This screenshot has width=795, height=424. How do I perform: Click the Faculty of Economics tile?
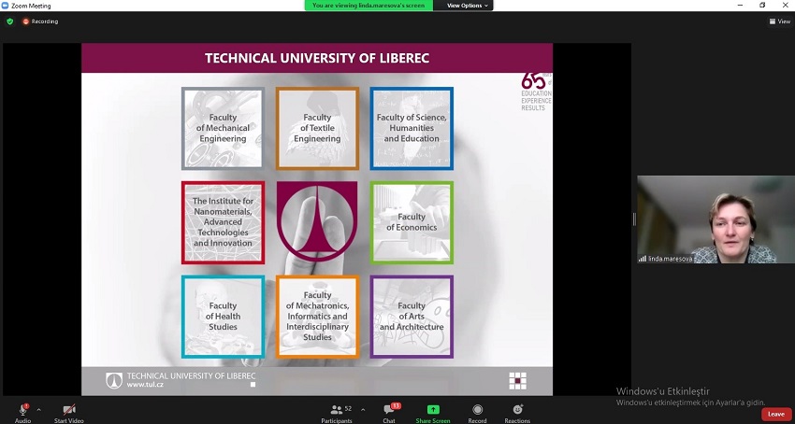coord(412,222)
